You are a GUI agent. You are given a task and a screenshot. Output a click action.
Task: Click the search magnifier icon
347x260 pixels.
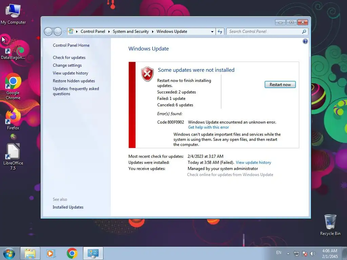pyautogui.click(x=304, y=31)
